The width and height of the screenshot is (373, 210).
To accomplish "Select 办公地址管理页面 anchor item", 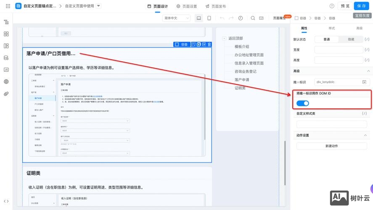I will point(249,55).
